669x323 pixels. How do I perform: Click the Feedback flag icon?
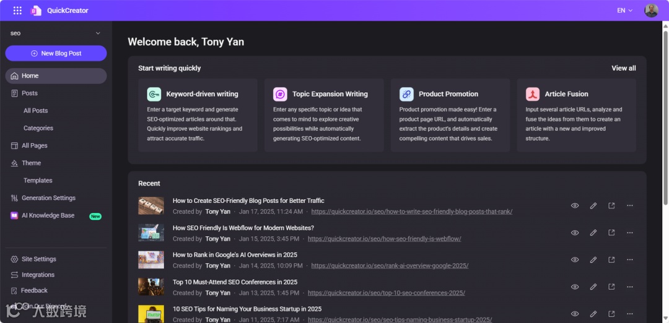click(14, 291)
